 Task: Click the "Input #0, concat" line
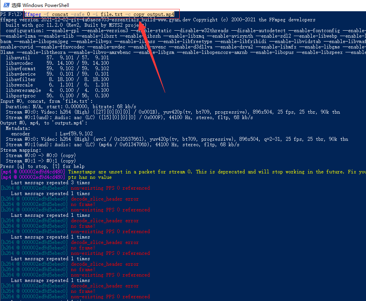pos(47,101)
